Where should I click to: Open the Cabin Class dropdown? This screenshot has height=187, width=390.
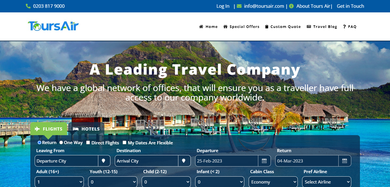(x=273, y=182)
